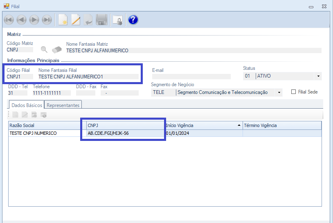Create a new Filial record
Viewport: 333px width, 223px height.
click(63, 20)
